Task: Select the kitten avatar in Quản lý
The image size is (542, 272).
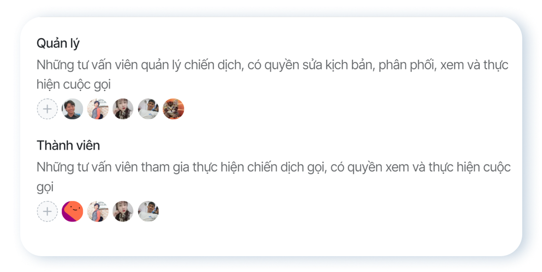Action: point(174,109)
